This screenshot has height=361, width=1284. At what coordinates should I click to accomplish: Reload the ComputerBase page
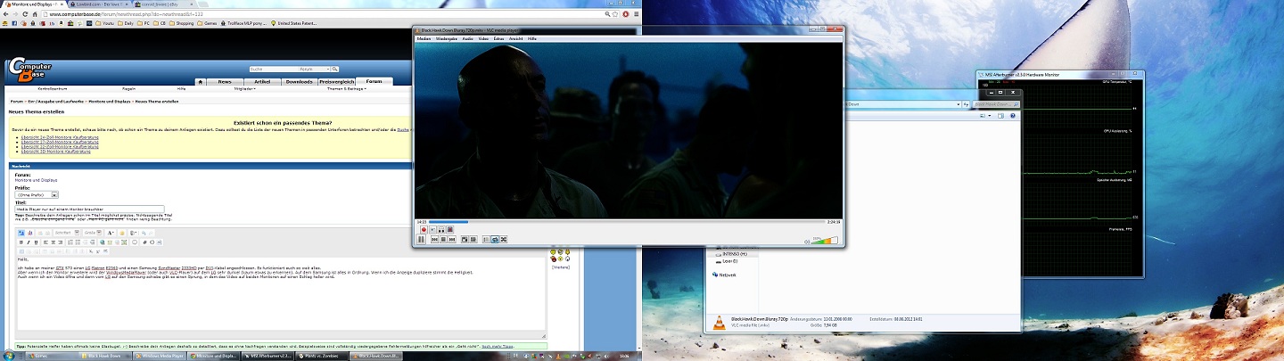[x=25, y=14]
